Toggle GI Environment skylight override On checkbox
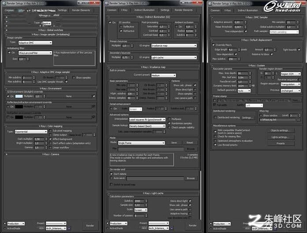Screen dimensions: 307x233 coord(8,96)
